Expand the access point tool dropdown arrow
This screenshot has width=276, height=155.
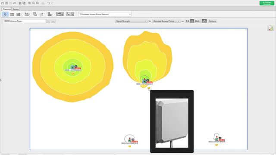click(x=30, y=14)
